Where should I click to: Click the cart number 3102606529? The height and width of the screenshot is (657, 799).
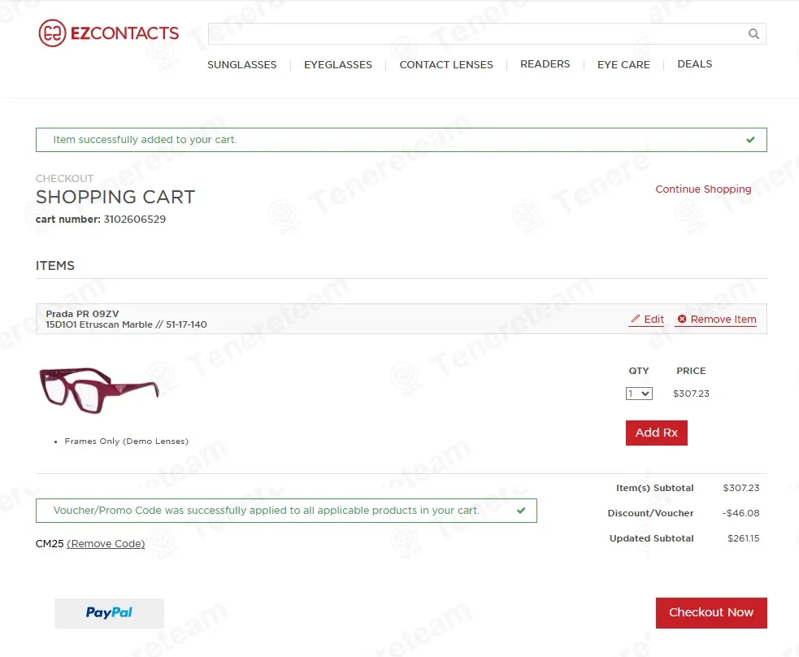[x=135, y=220]
